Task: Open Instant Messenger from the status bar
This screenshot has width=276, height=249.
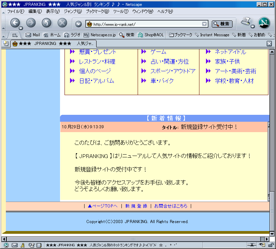Action: tap(23, 245)
